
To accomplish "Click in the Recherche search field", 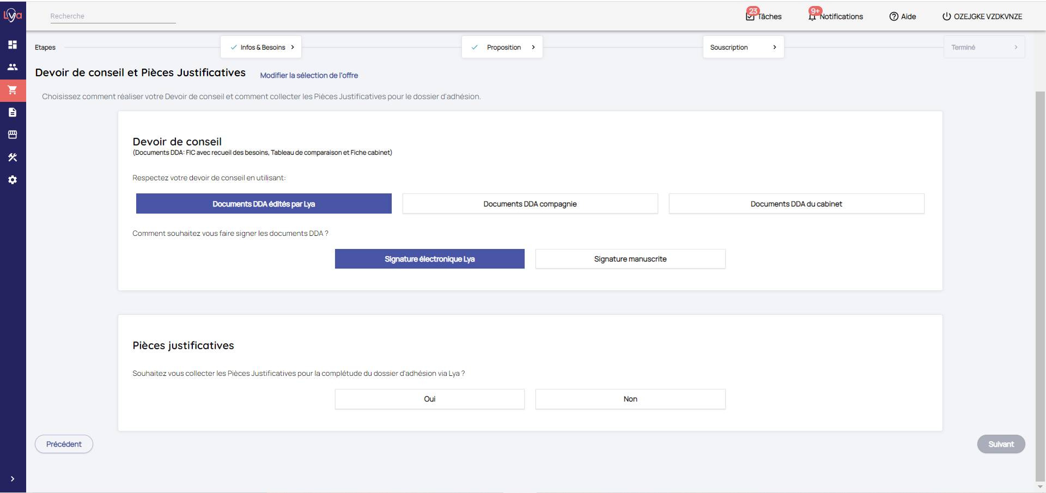I will pos(112,16).
